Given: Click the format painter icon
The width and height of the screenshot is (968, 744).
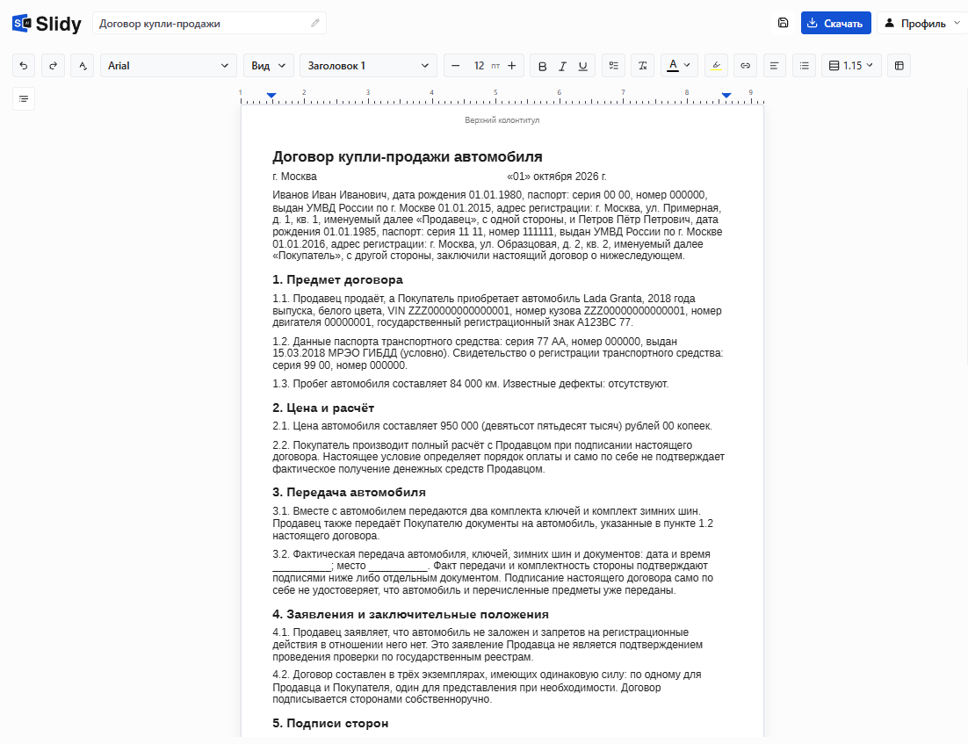Looking at the screenshot, I should (x=83, y=66).
